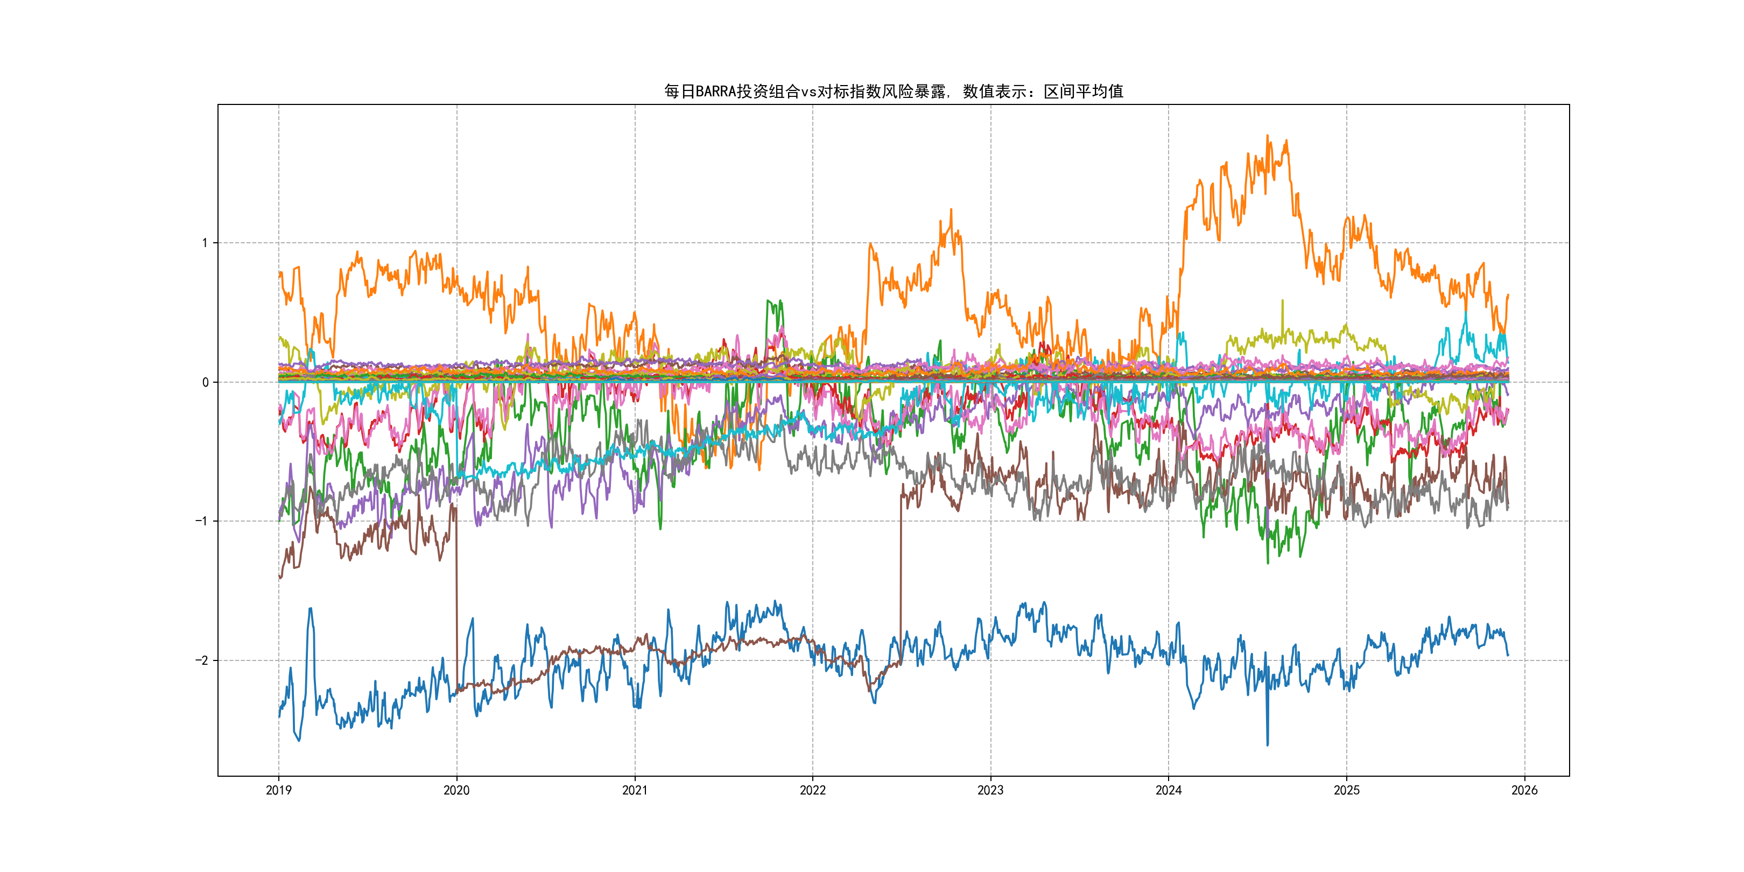Click the 2021 x-axis tick label
This screenshot has height=872, width=1744.
(x=635, y=790)
